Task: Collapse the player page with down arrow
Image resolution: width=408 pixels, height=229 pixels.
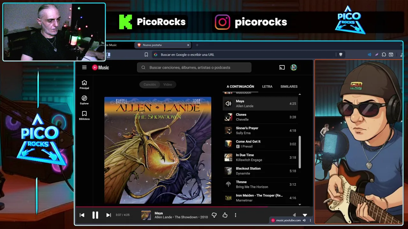Action: tap(305, 215)
